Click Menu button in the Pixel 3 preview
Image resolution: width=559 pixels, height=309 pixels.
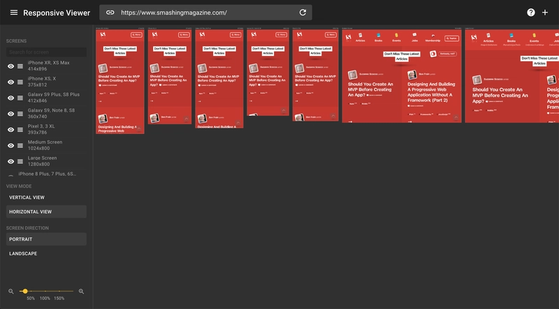click(331, 35)
